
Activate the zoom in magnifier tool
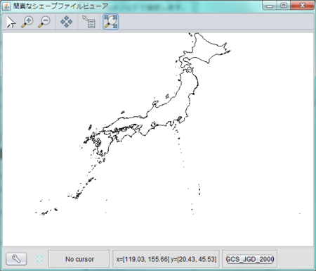pos(27,22)
